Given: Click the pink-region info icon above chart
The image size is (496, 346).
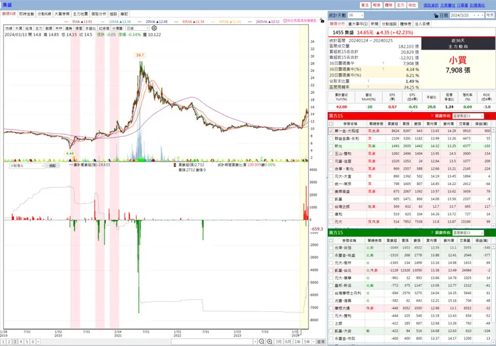Looking at the screenshot, I should coord(285,21).
